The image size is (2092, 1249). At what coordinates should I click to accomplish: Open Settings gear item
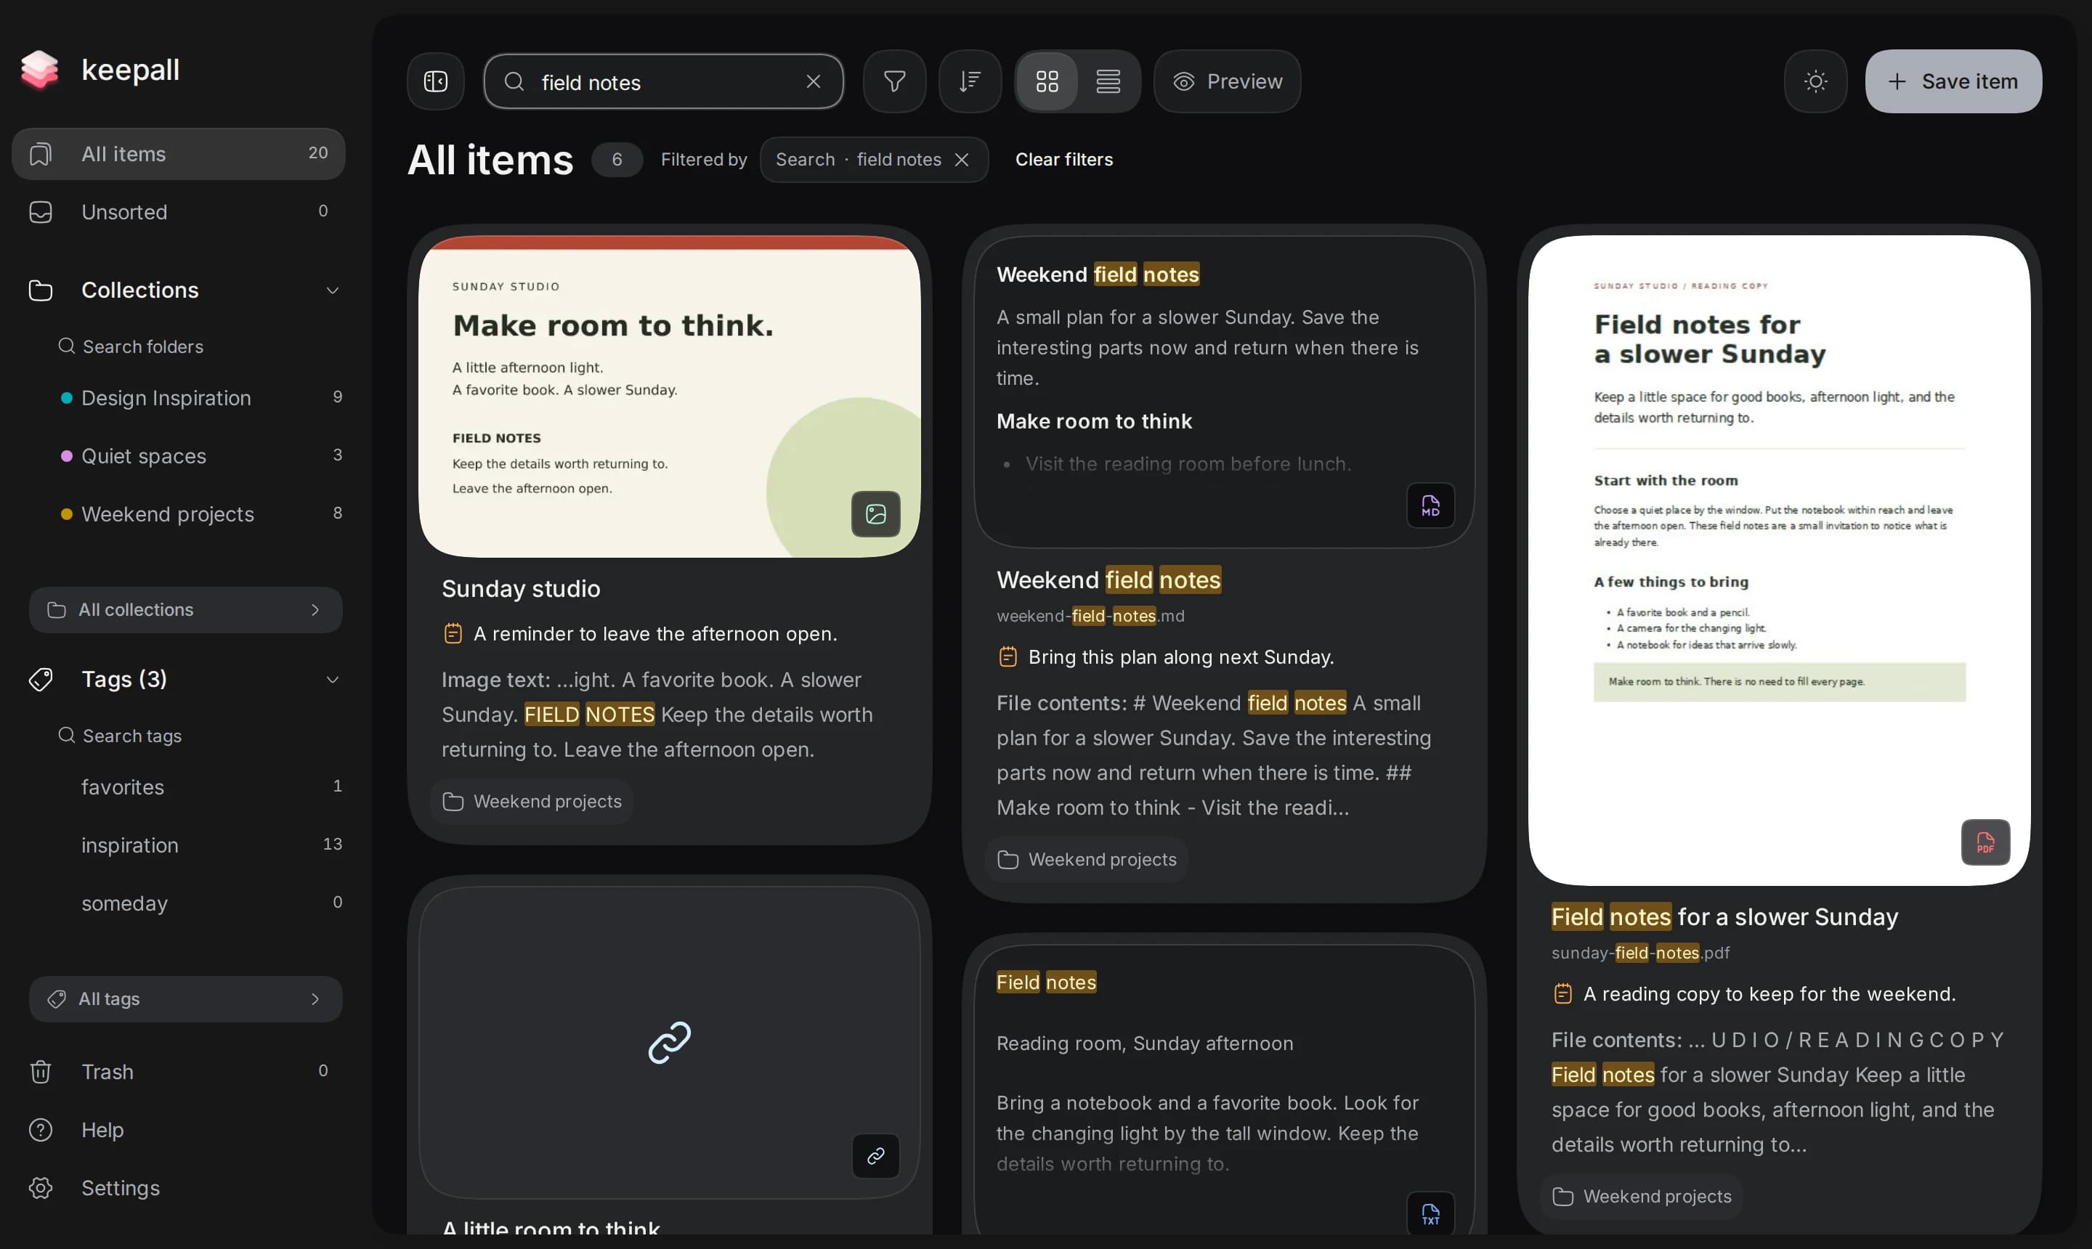pyautogui.click(x=179, y=1187)
